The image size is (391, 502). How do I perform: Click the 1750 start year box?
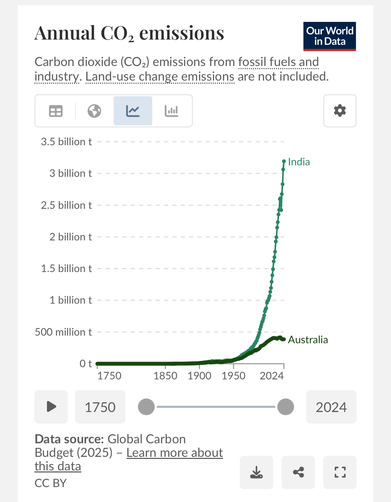(x=100, y=407)
